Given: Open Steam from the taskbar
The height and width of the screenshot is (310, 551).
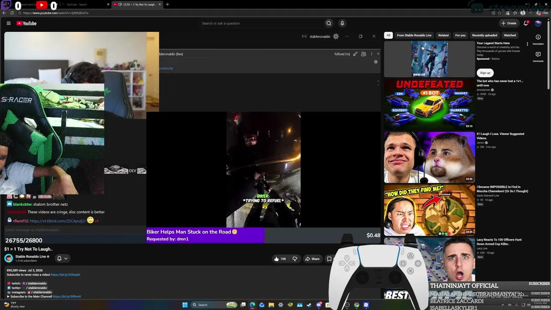Looking at the screenshot, I should click(309, 305).
